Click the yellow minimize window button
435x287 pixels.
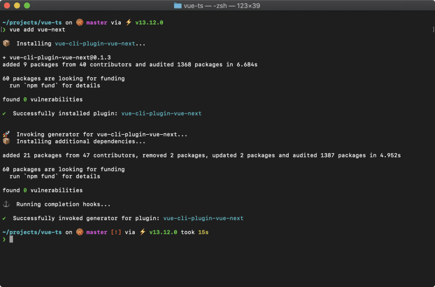pyautogui.click(x=17, y=5)
